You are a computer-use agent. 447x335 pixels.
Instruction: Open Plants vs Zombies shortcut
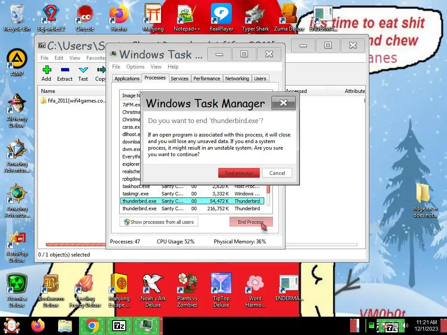(187, 291)
